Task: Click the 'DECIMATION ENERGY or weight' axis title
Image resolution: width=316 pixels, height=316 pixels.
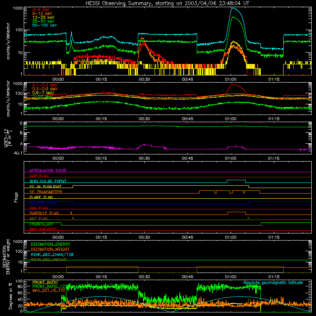Action: pos(6,256)
